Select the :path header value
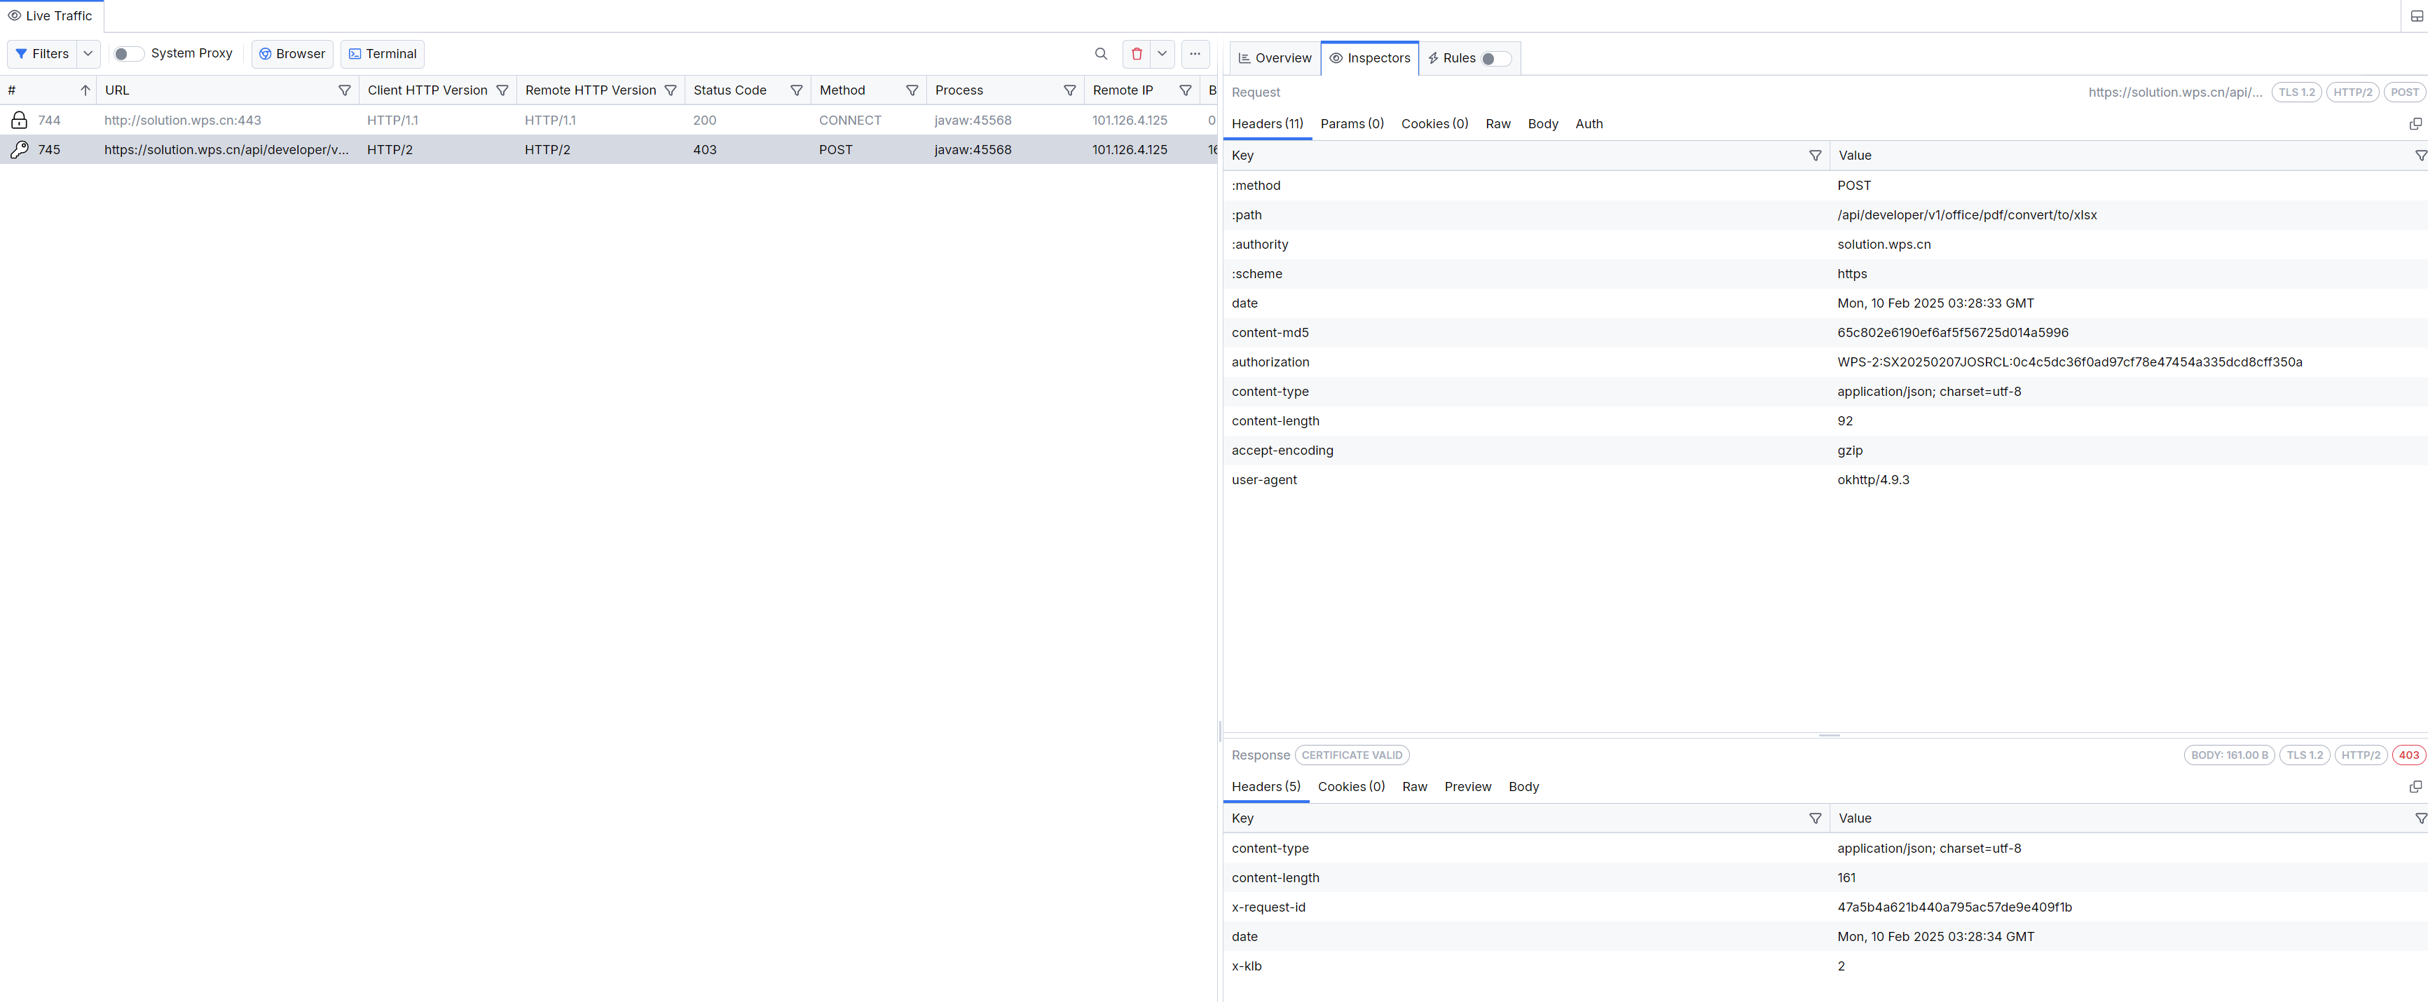 tap(1967, 215)
